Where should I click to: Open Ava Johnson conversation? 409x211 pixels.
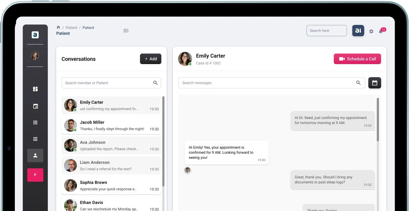(111, 145)
